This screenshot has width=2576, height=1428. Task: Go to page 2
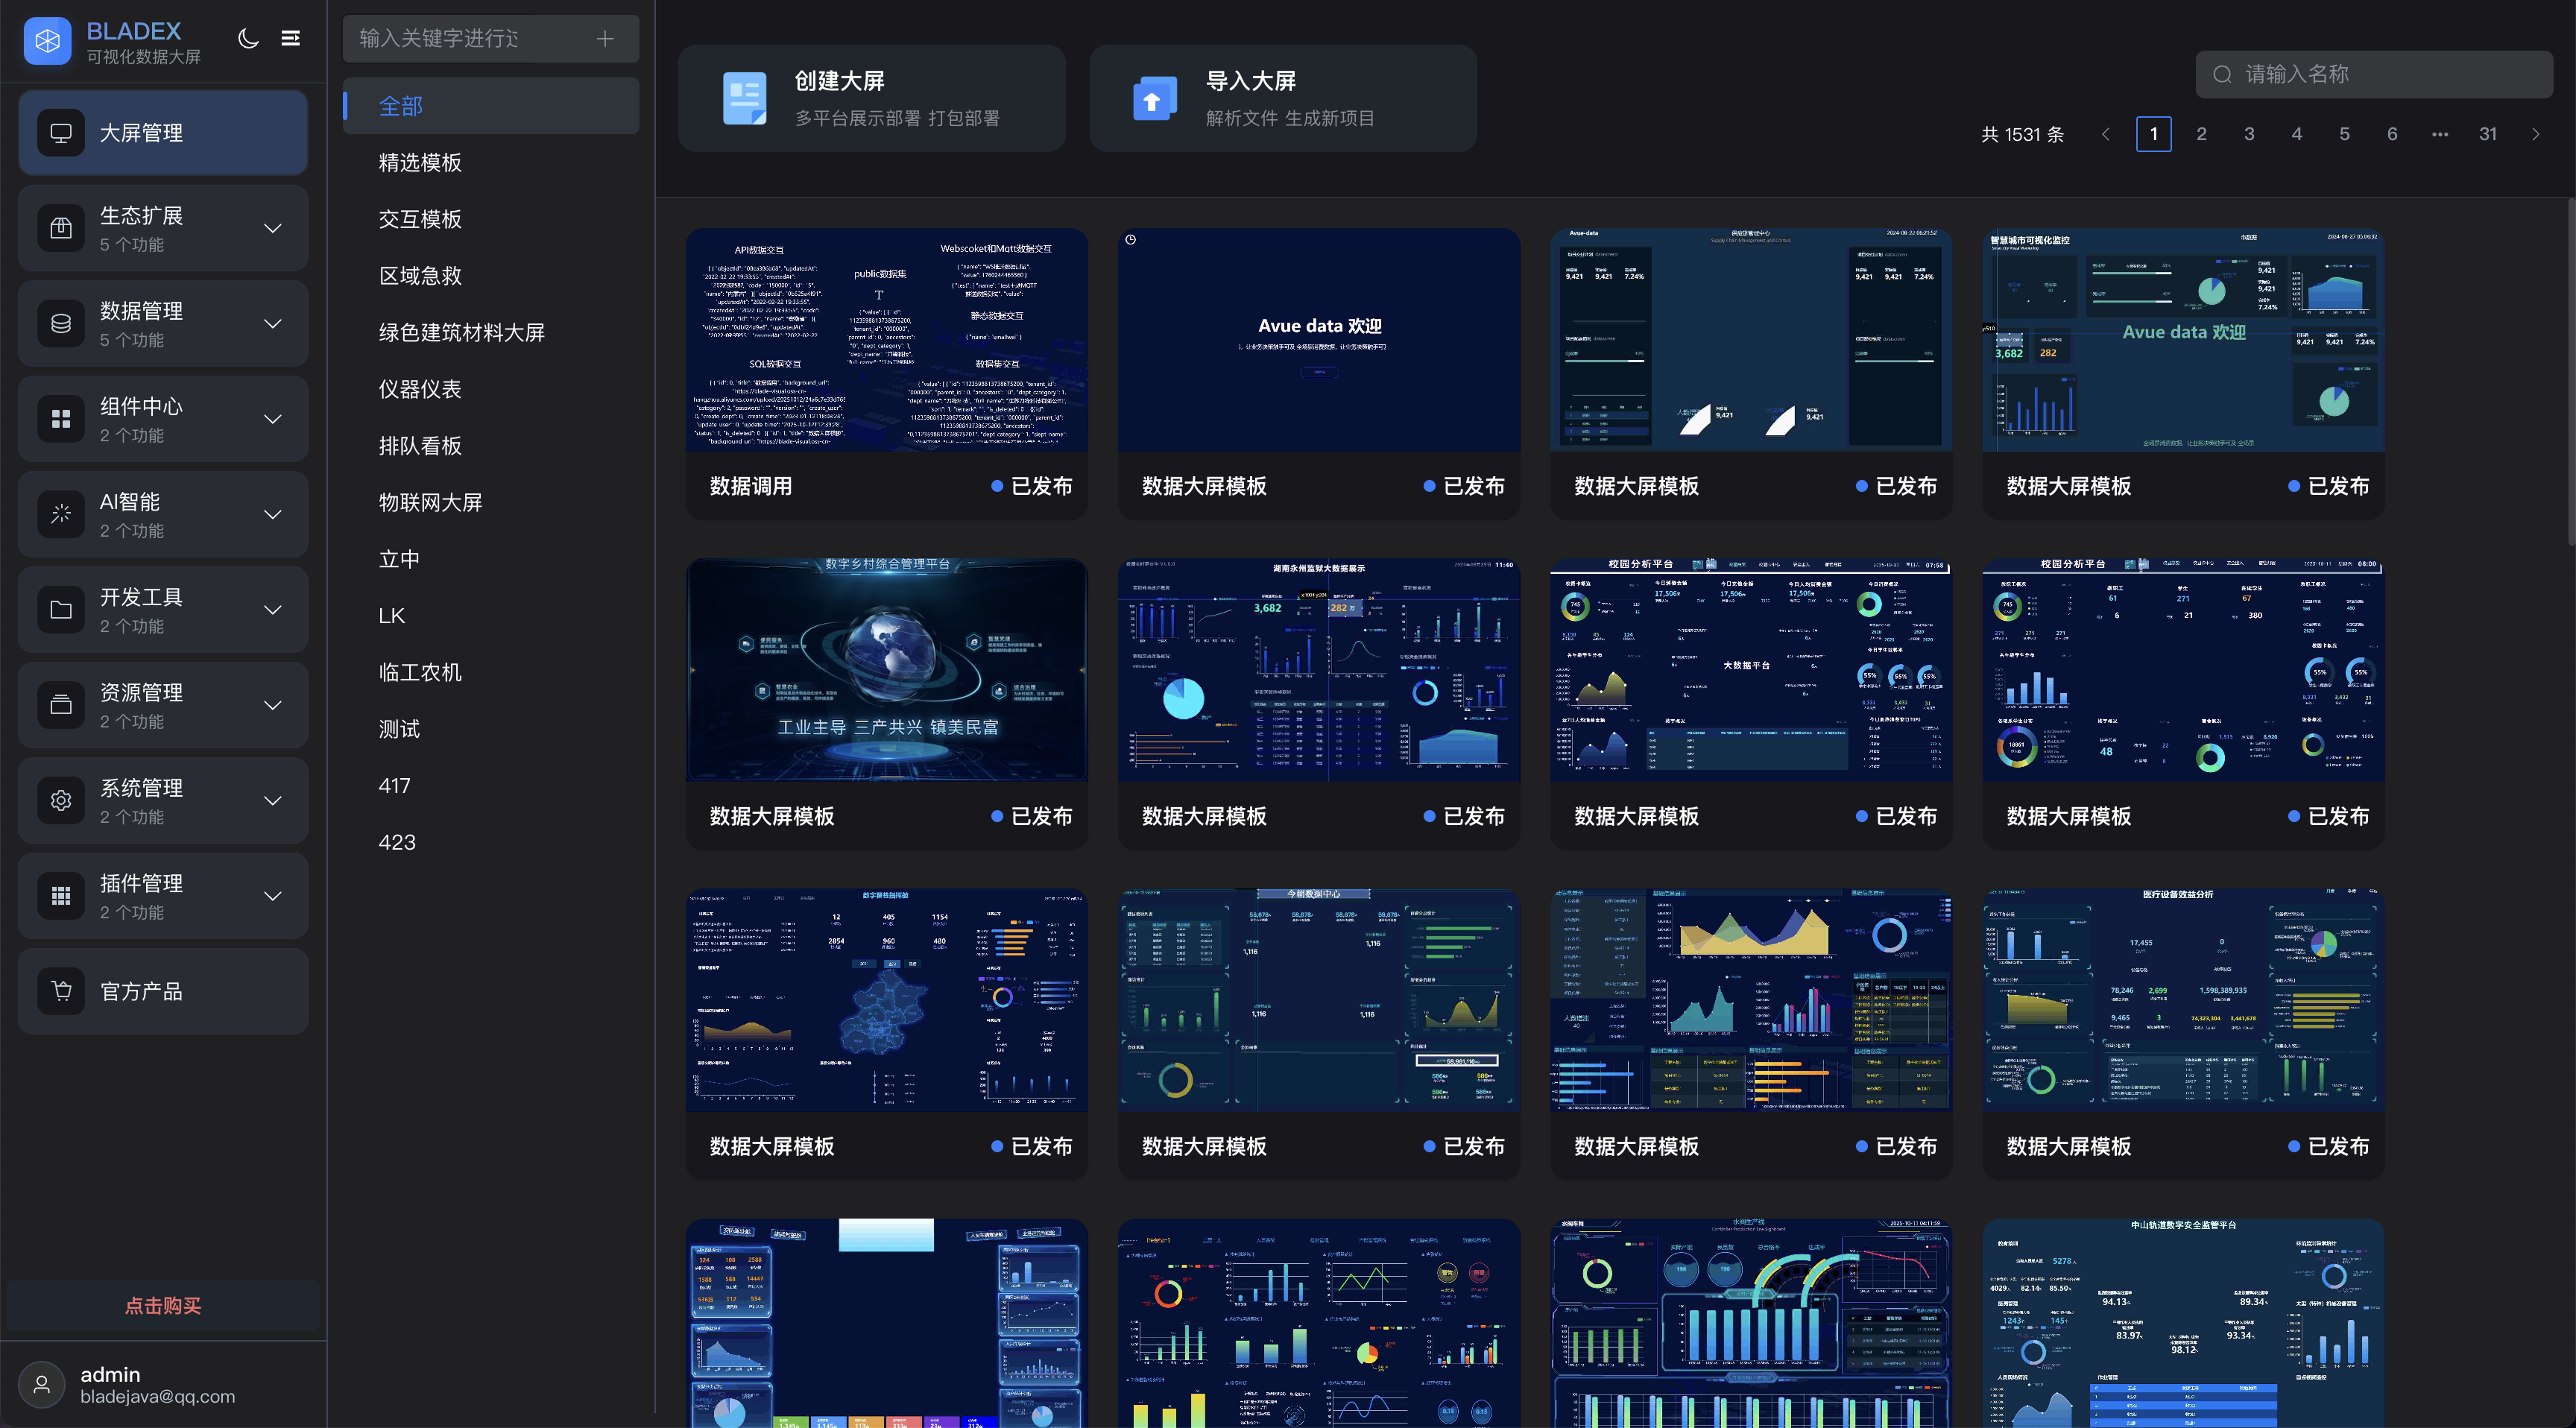coord(2201,134)
